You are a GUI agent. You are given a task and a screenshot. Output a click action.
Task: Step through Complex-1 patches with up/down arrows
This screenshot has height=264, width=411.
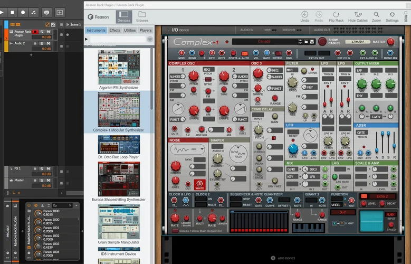point(300,42)
